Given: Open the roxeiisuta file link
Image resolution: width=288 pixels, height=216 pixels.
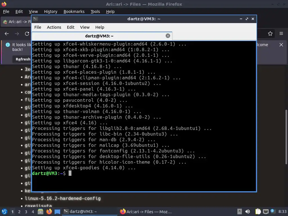Looking at the screenshot, I should (x=38, y=206).
